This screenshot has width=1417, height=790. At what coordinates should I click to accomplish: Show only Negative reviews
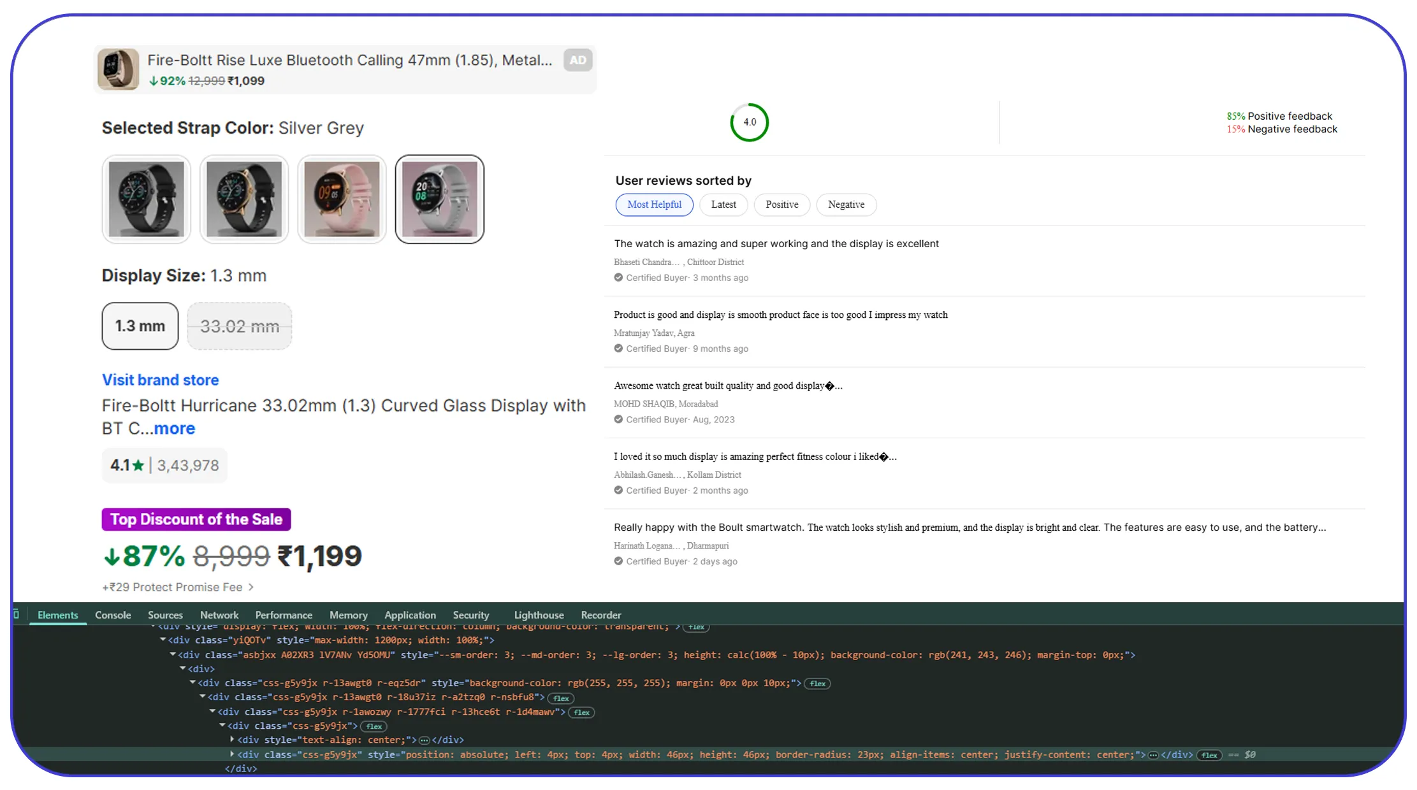pos(846,205)
